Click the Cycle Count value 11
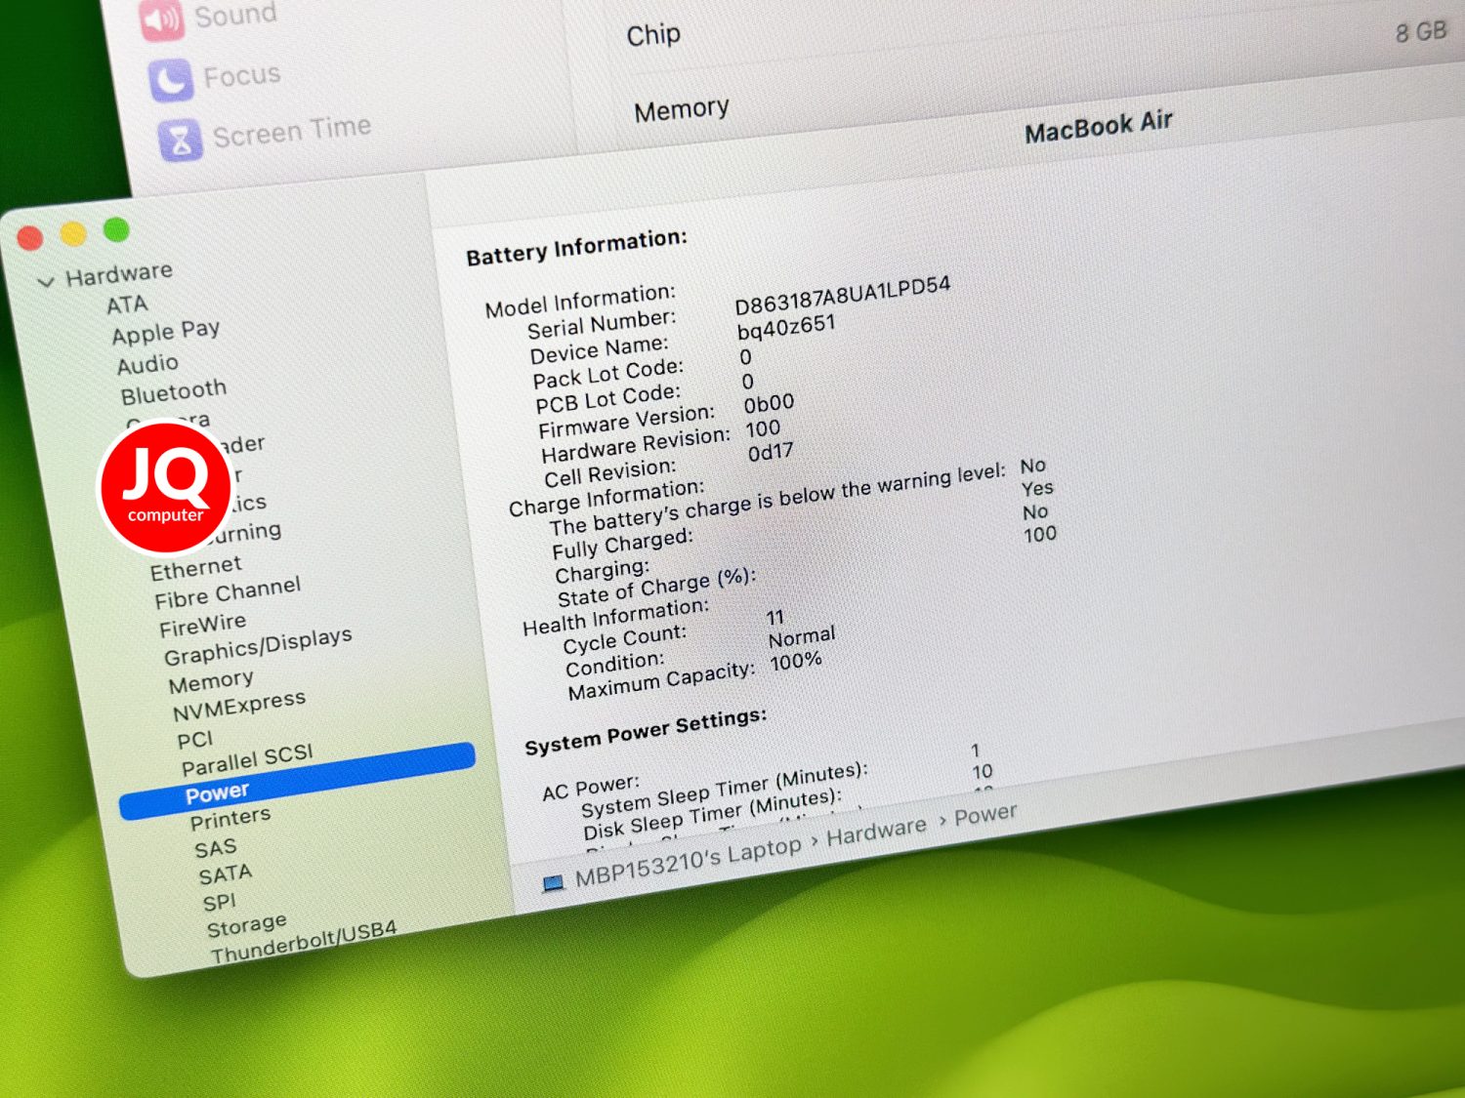This screenshot has height=1098, width=1465. pyautogui.click(x=774, y=618)
